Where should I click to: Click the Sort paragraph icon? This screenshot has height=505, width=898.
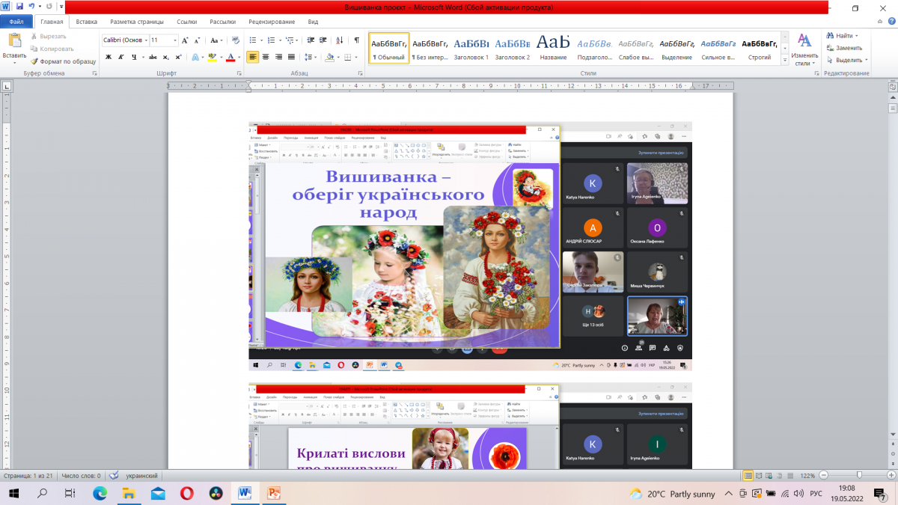tap(339, 40)
